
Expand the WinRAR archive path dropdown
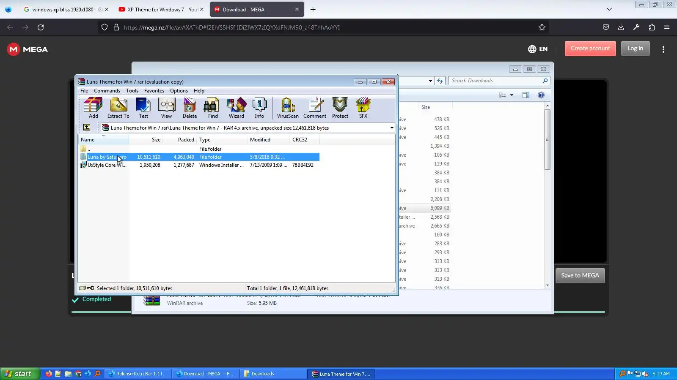click(392, 128)
